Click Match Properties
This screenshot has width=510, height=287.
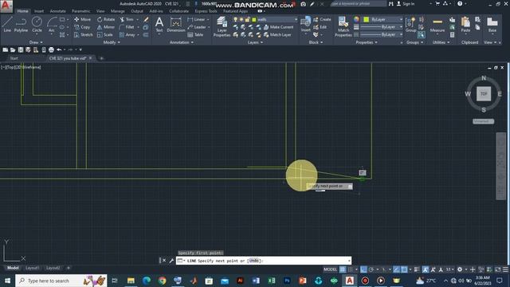pos(343,26)
